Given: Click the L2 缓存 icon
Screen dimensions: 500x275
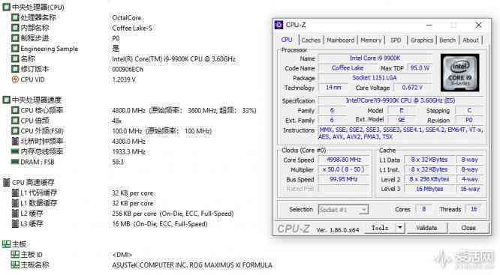Looking at the screenshot, I should coord(15,214).
